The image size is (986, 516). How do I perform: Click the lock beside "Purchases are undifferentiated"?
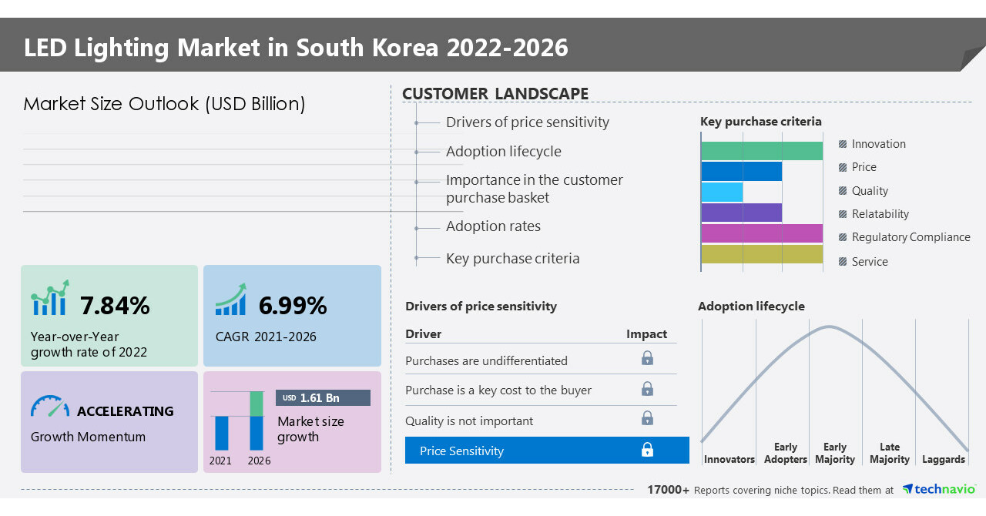tap(647, 358)
